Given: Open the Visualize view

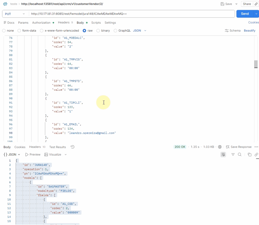Looking at the screenshot, I should 53,155.
